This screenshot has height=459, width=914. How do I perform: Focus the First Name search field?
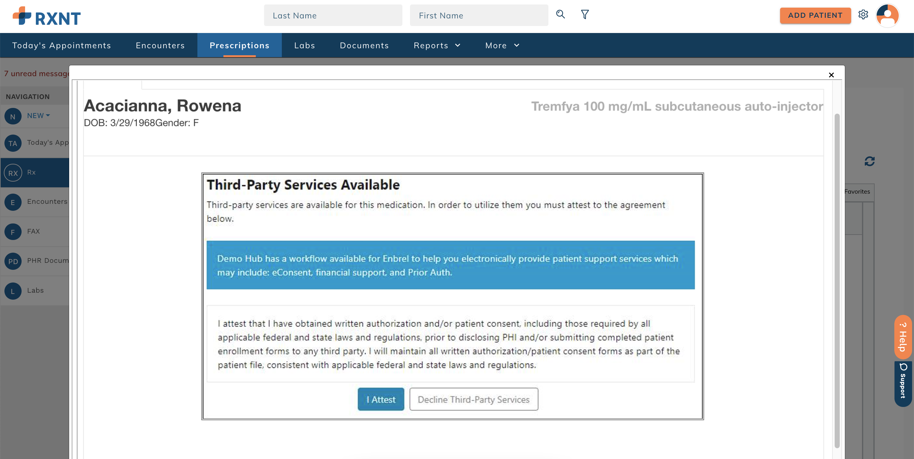(479, 15)
